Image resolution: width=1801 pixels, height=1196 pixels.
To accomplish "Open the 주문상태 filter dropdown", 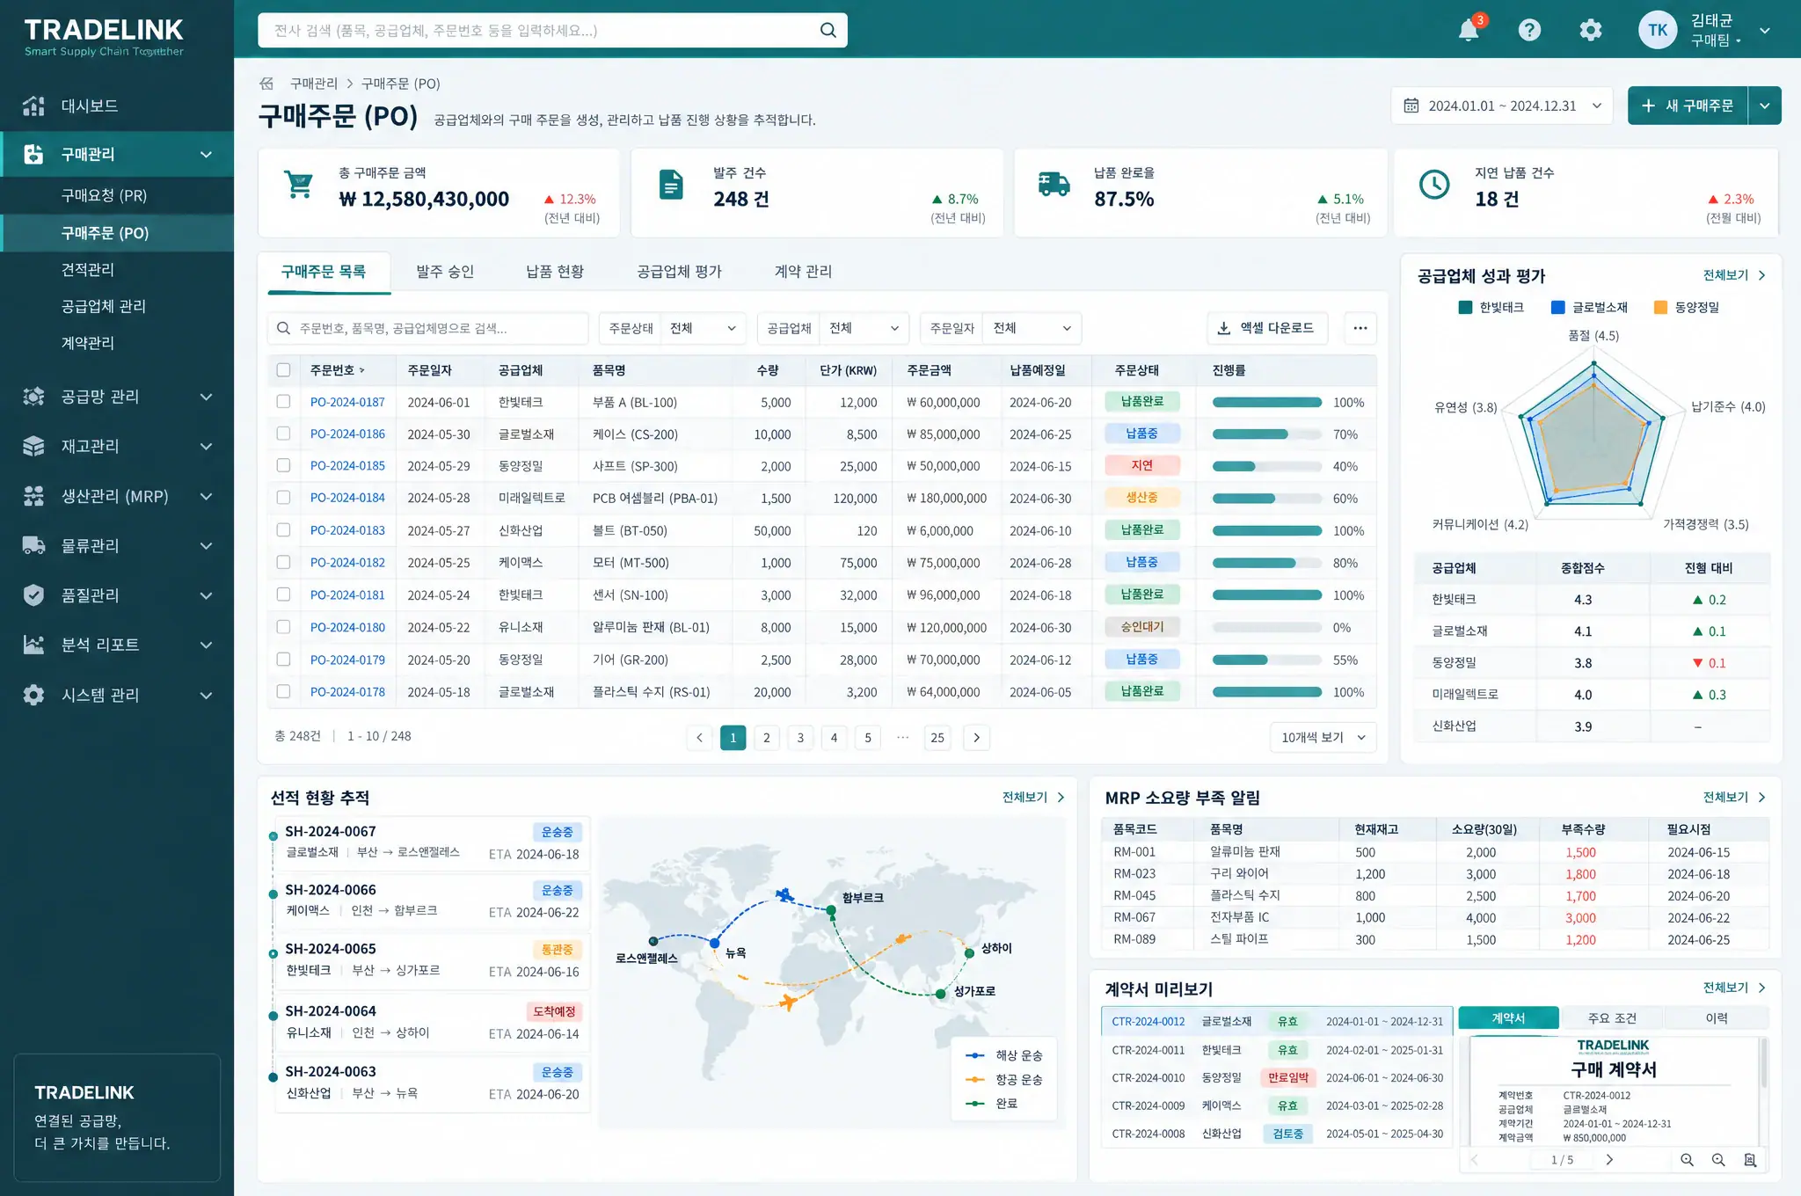I will pyautogui.click(x=673, y=328).
